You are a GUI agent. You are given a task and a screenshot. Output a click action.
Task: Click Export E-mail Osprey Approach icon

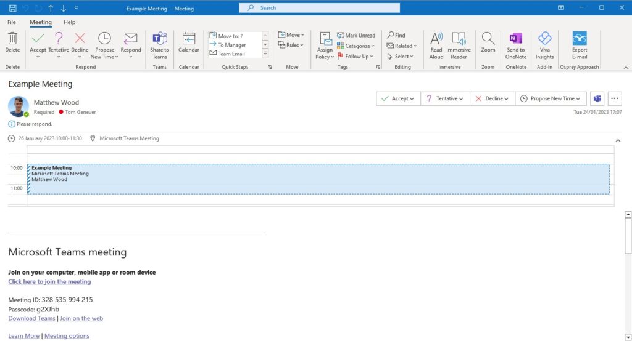(580, 39)
